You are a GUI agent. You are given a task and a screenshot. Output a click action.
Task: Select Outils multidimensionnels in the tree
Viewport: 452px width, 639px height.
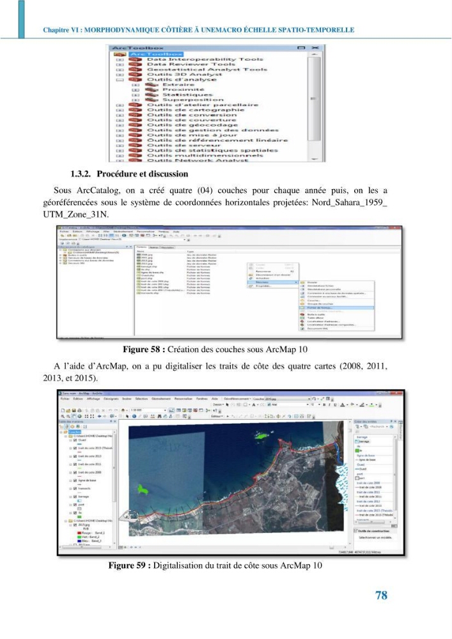click(x=205, y=155)
